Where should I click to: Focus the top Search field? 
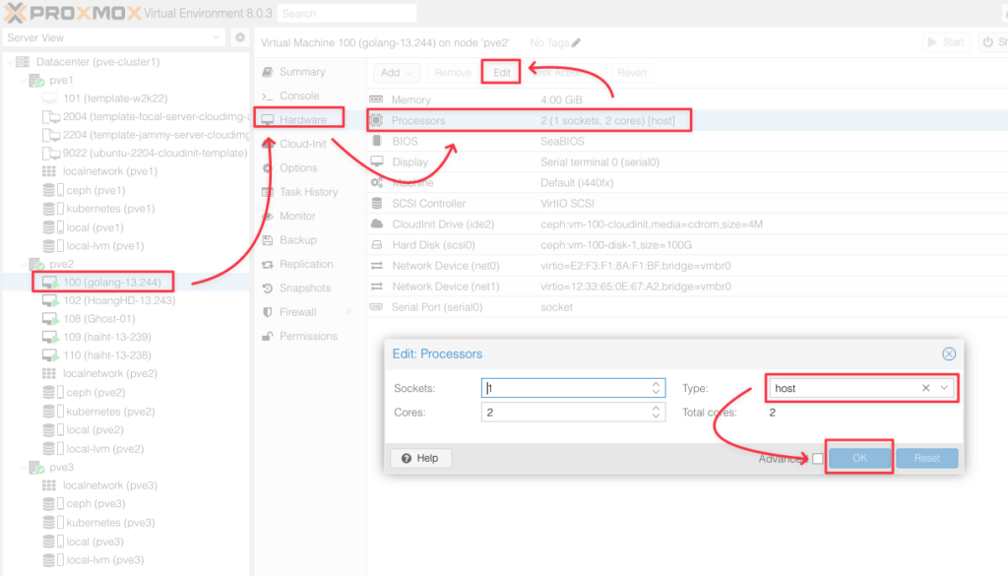tap(347, 14)
